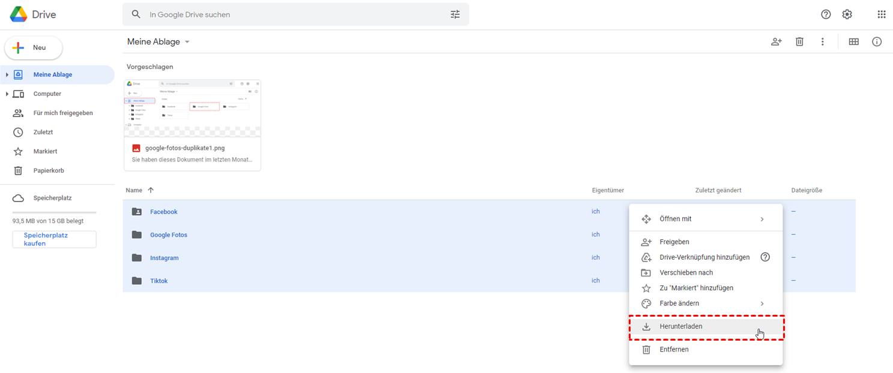The height and width of the screenshot is (373, 893).
Task: Select Verschieben nach in context menu
Action: click(706, 273)
